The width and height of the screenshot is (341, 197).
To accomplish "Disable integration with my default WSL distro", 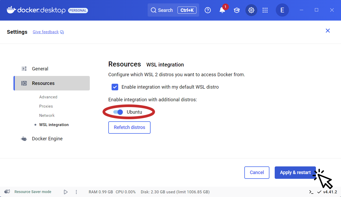I will point(115,87).
